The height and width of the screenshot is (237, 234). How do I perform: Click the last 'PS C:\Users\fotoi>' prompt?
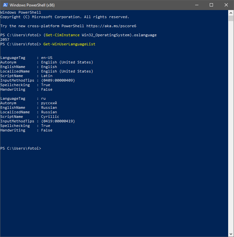click(x=21, y=148)
